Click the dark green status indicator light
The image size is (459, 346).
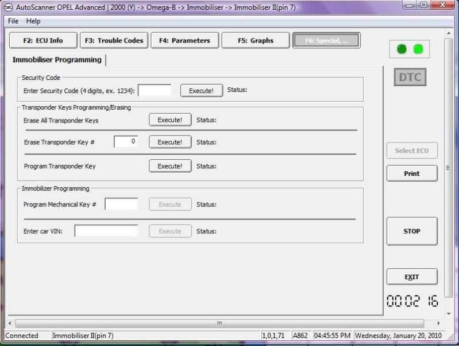402,49
